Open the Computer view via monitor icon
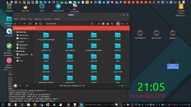191x107 pixels. coord(41,24)
